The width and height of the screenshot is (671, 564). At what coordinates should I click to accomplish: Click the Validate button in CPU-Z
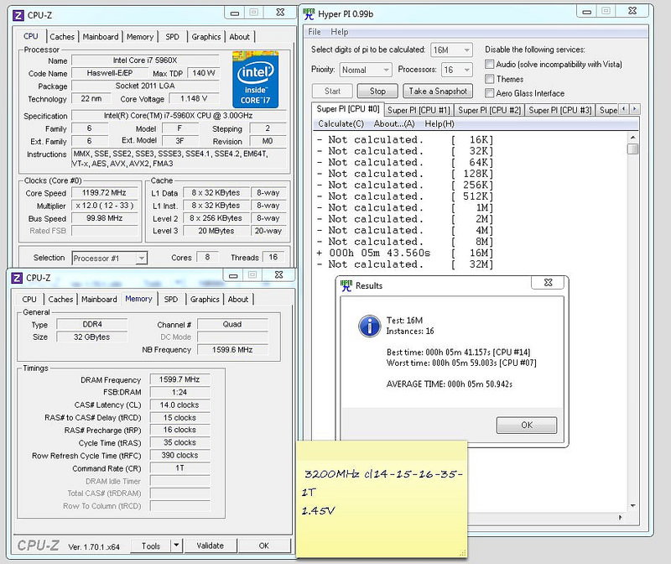[x=211, y=546]
